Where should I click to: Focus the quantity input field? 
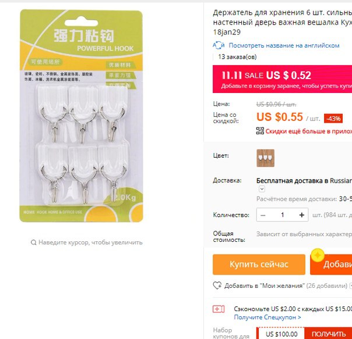[283, 215]
